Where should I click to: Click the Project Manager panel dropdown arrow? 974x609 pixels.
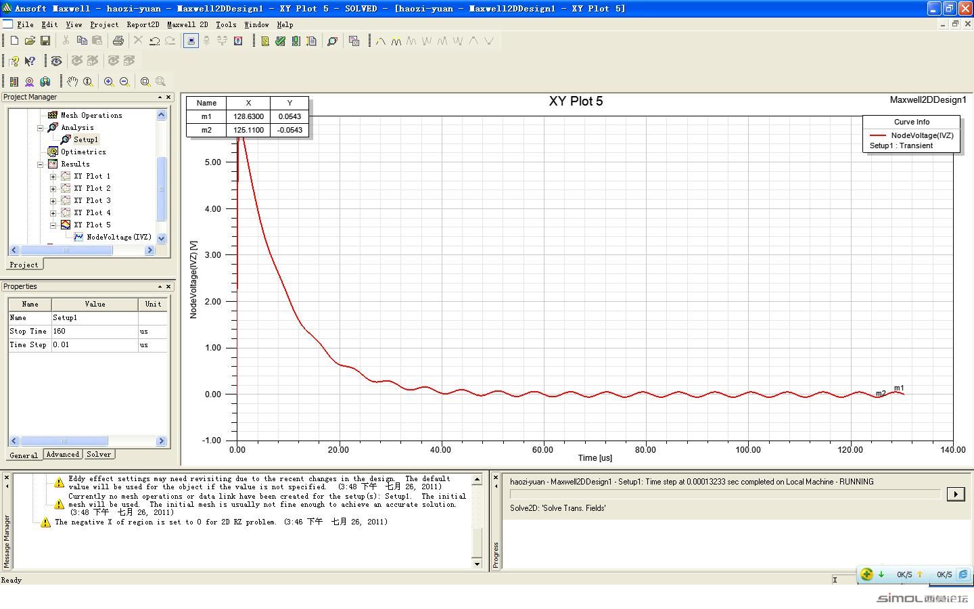point(160,97)
